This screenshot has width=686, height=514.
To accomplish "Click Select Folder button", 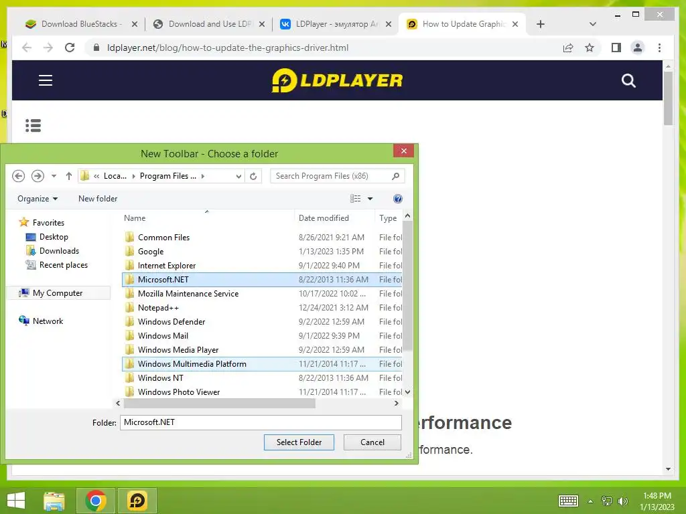I will pyautogui.click(x=299, y=442).
